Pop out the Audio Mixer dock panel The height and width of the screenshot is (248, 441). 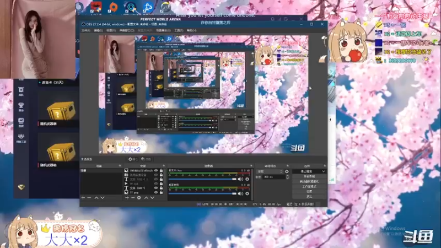[x=251, y=166]
